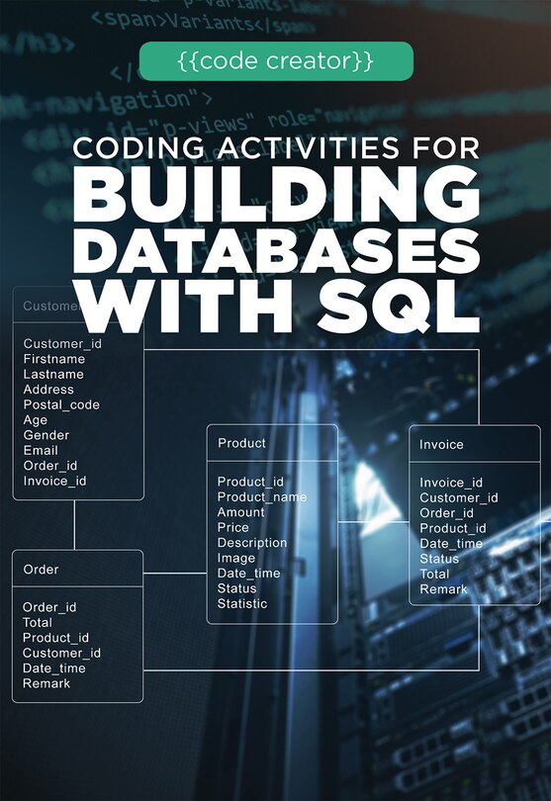Click "Order_id" in the Order table
Image resolution: width=551 pixels, height=801 pixels.
click(49, 607)
